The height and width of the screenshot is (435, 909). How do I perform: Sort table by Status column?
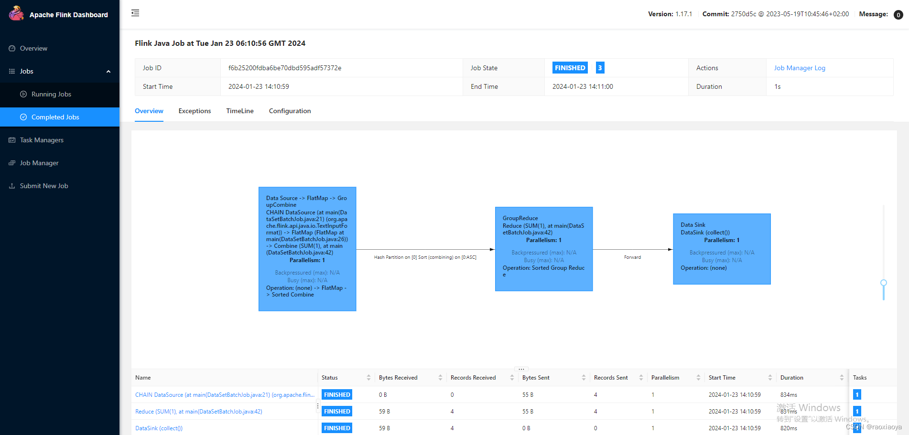(x=368, y=378)
